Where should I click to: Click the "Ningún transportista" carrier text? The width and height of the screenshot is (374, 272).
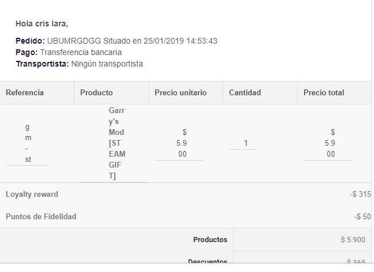pyautogui.click(x=107, y=64)
